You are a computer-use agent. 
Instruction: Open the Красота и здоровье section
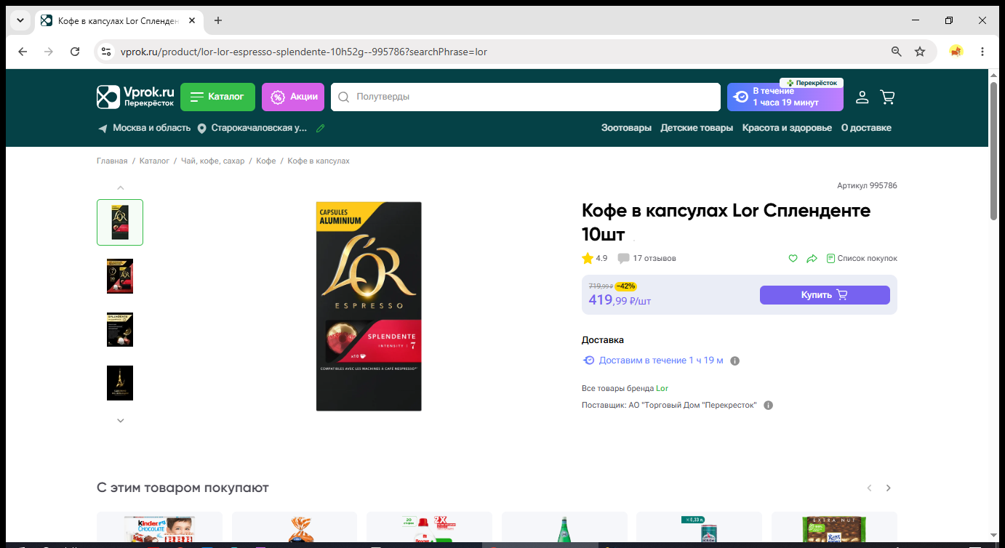point(787,128)
